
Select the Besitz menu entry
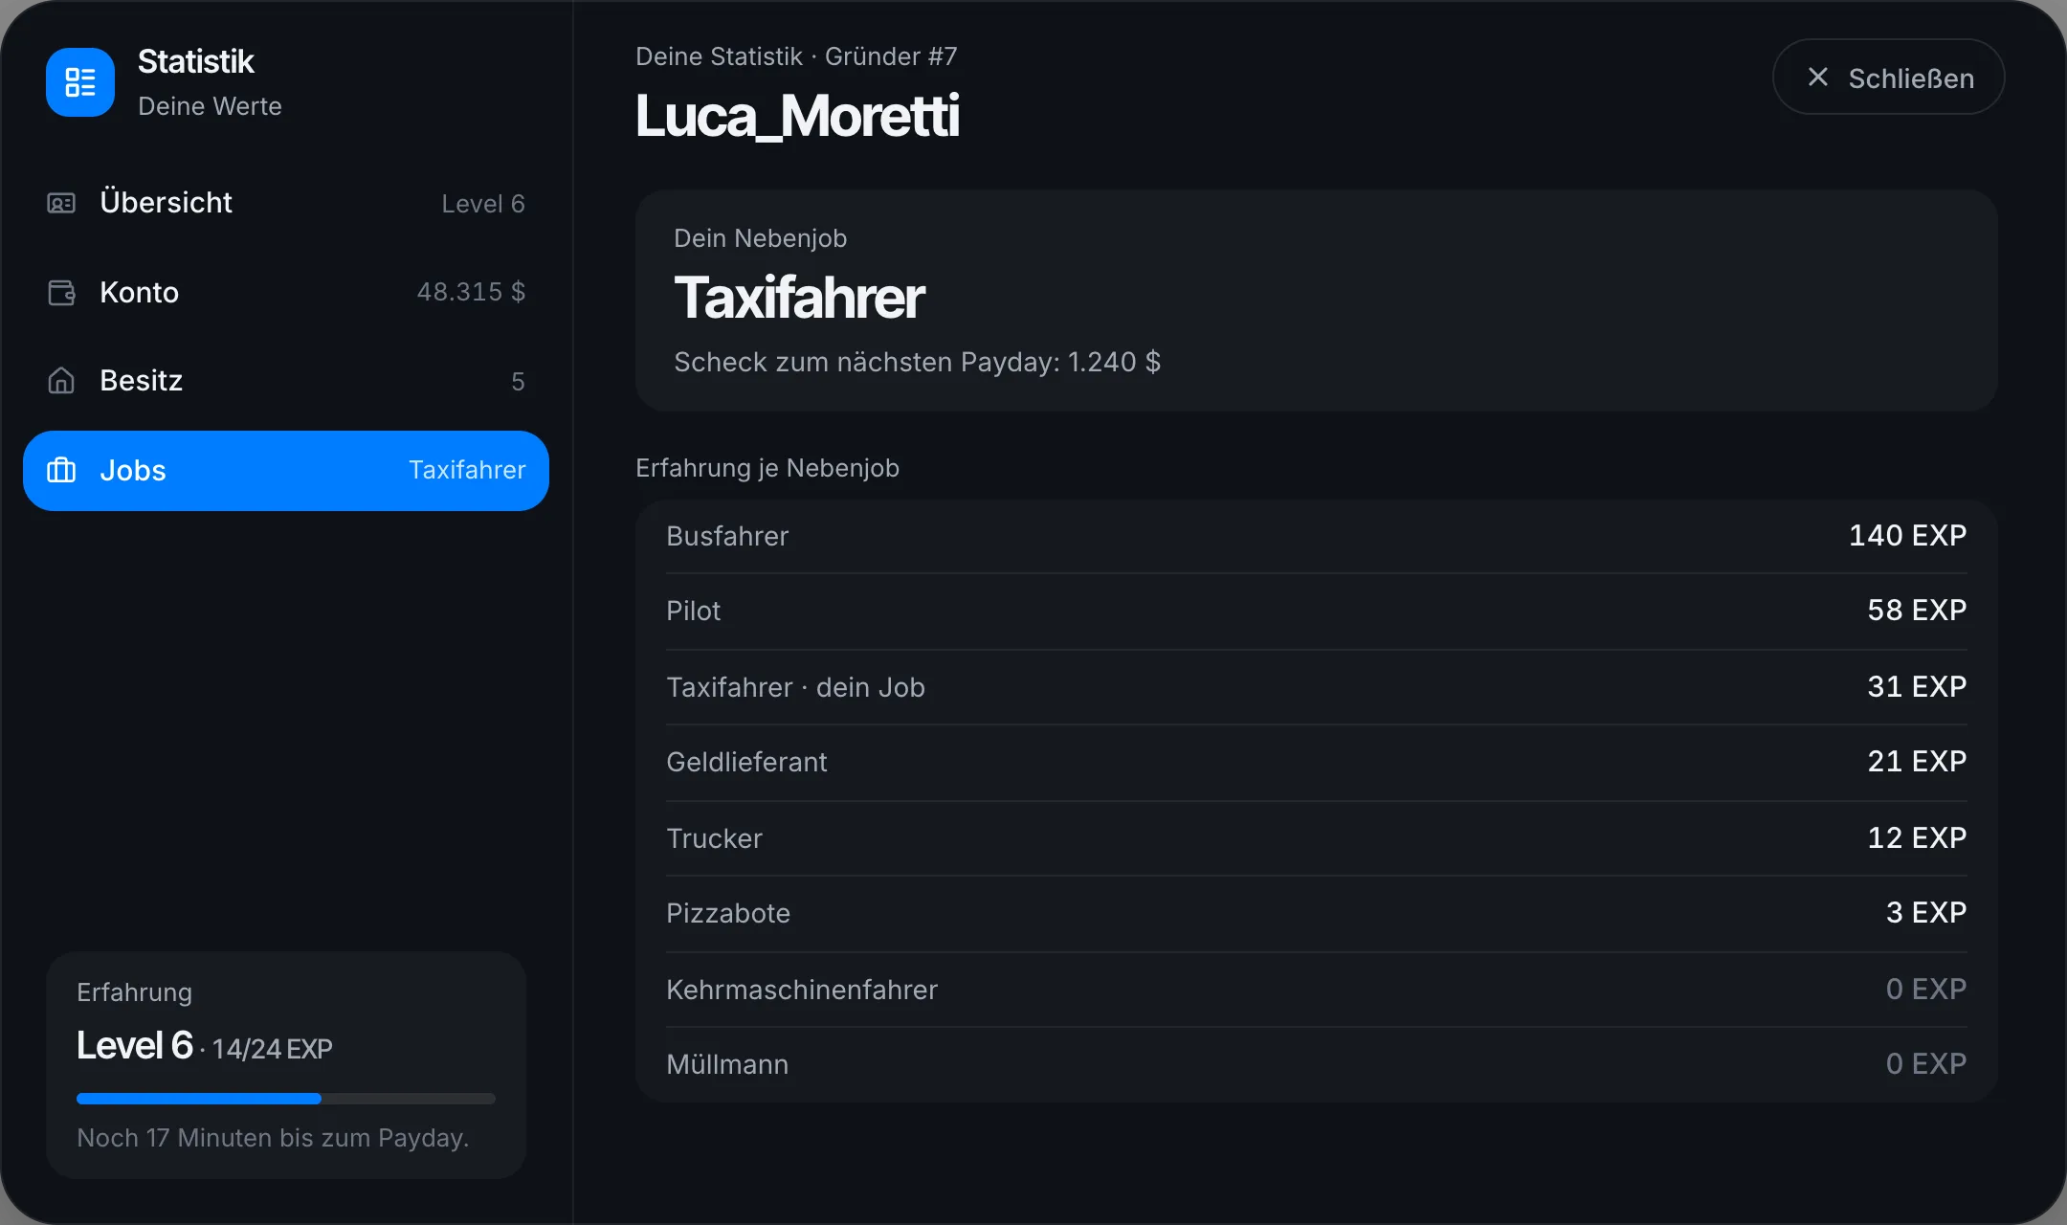coord(286,381)
